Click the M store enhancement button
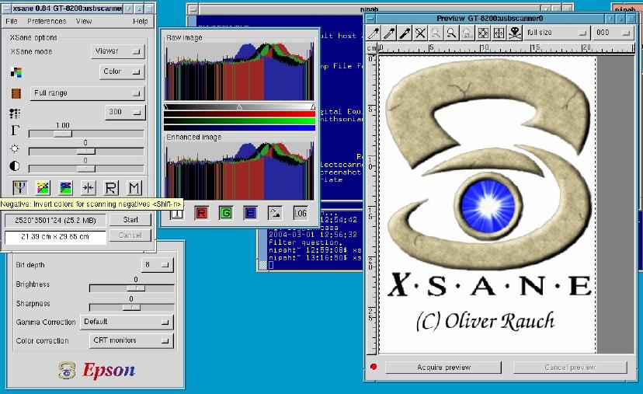 [x=134, y=187]
